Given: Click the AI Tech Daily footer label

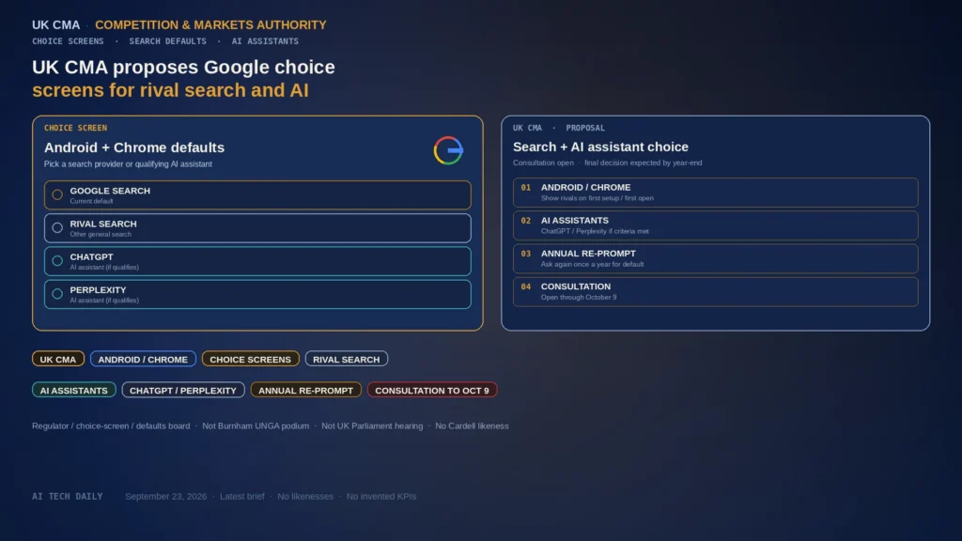Looking at the screenshot, I should [x=68, y=496].
